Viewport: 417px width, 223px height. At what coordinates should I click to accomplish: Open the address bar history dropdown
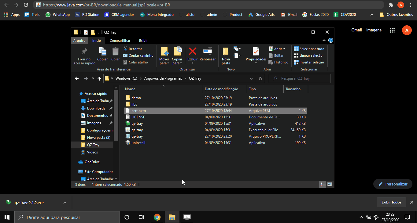pos(251,78)
